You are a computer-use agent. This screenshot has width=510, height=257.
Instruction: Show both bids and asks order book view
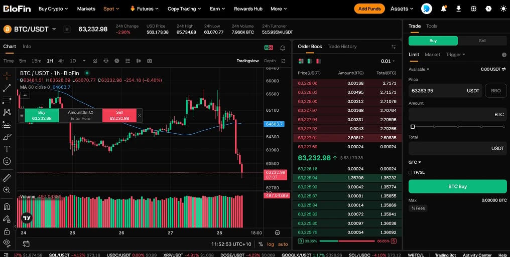(301, 61)
